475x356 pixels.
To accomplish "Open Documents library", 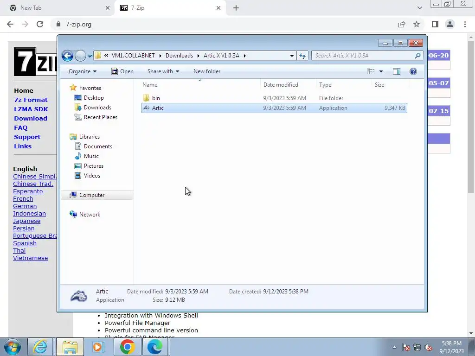I will pyautogui.click(x=98, y=146).
